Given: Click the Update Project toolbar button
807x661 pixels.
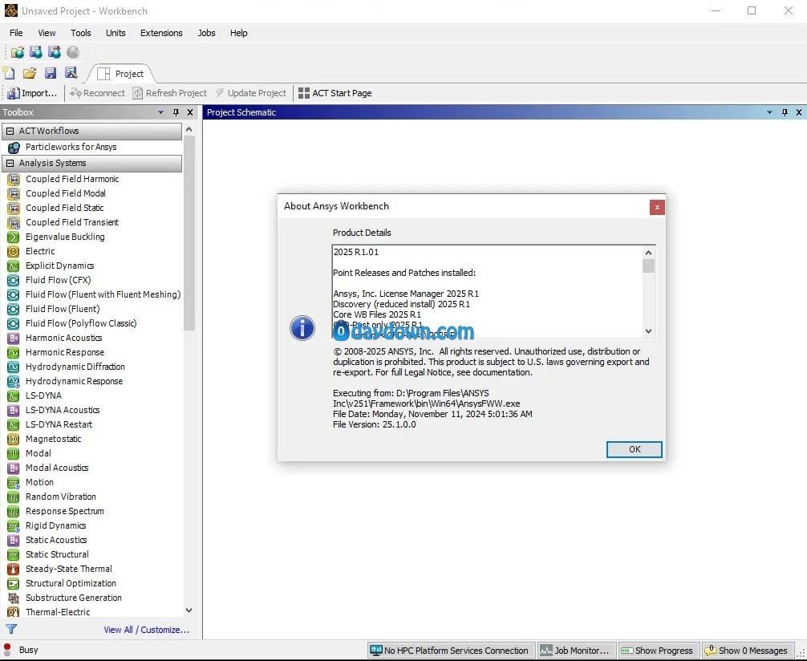Looking at the screenshot, I should click(250, 93).
